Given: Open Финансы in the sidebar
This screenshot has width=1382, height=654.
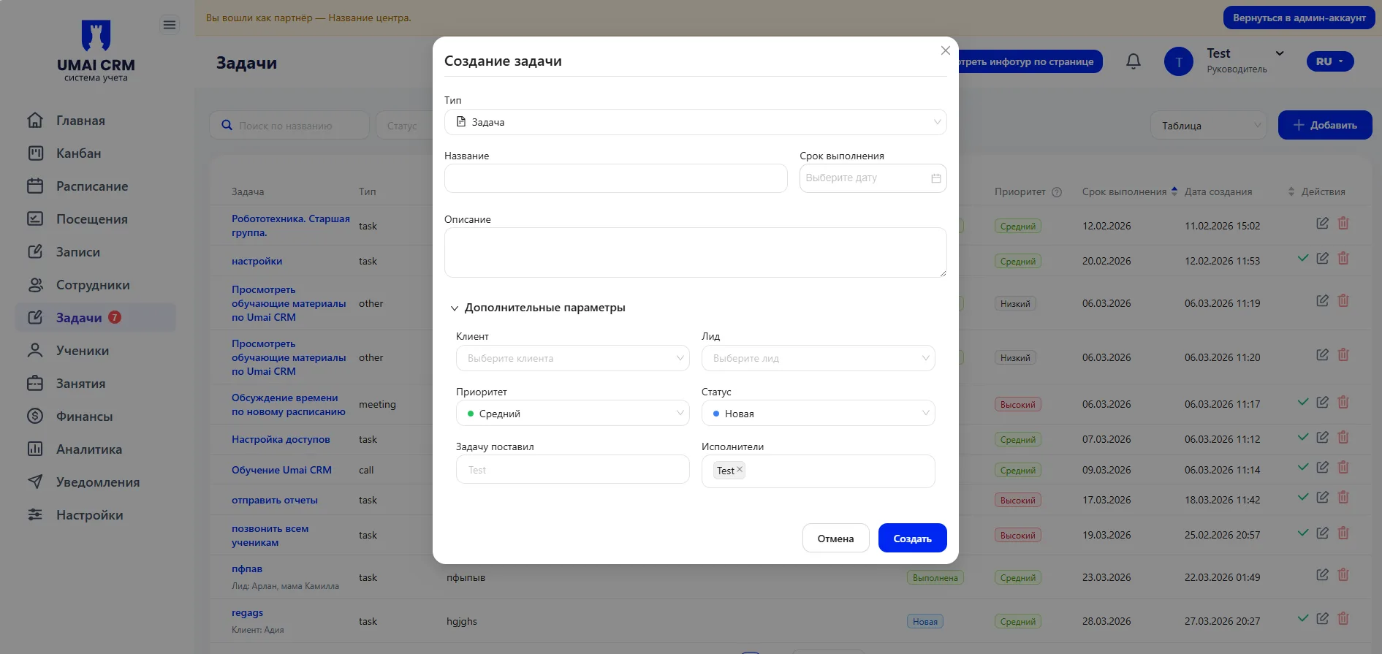Looking at the screenshot, I should [95, 417].
